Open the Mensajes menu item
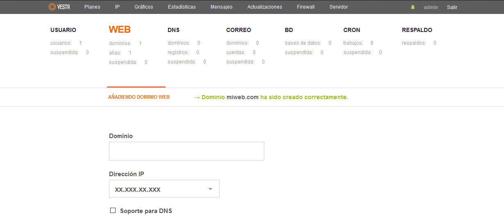Viewport: 504px width, 220px height. (x=222, y=7)
